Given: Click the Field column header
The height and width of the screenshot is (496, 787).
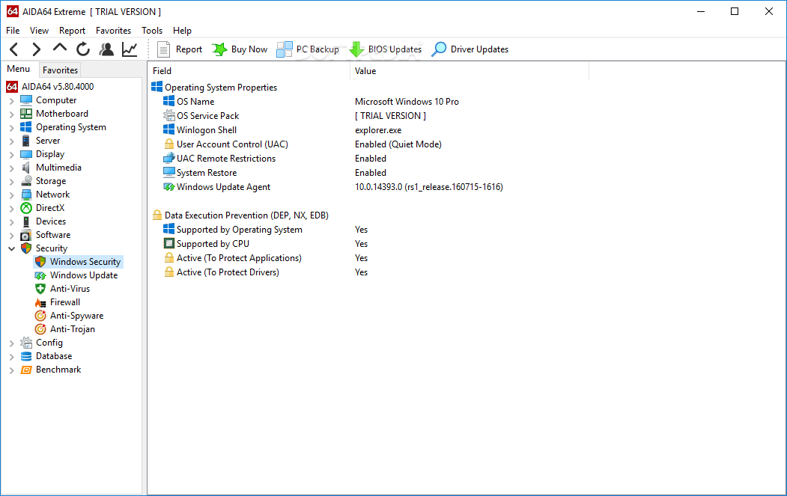Looking at the screenshot, I should click(x=249, y=71).
